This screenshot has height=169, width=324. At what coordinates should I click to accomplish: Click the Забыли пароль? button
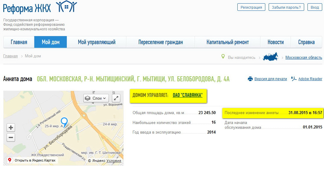coord(286,7)
